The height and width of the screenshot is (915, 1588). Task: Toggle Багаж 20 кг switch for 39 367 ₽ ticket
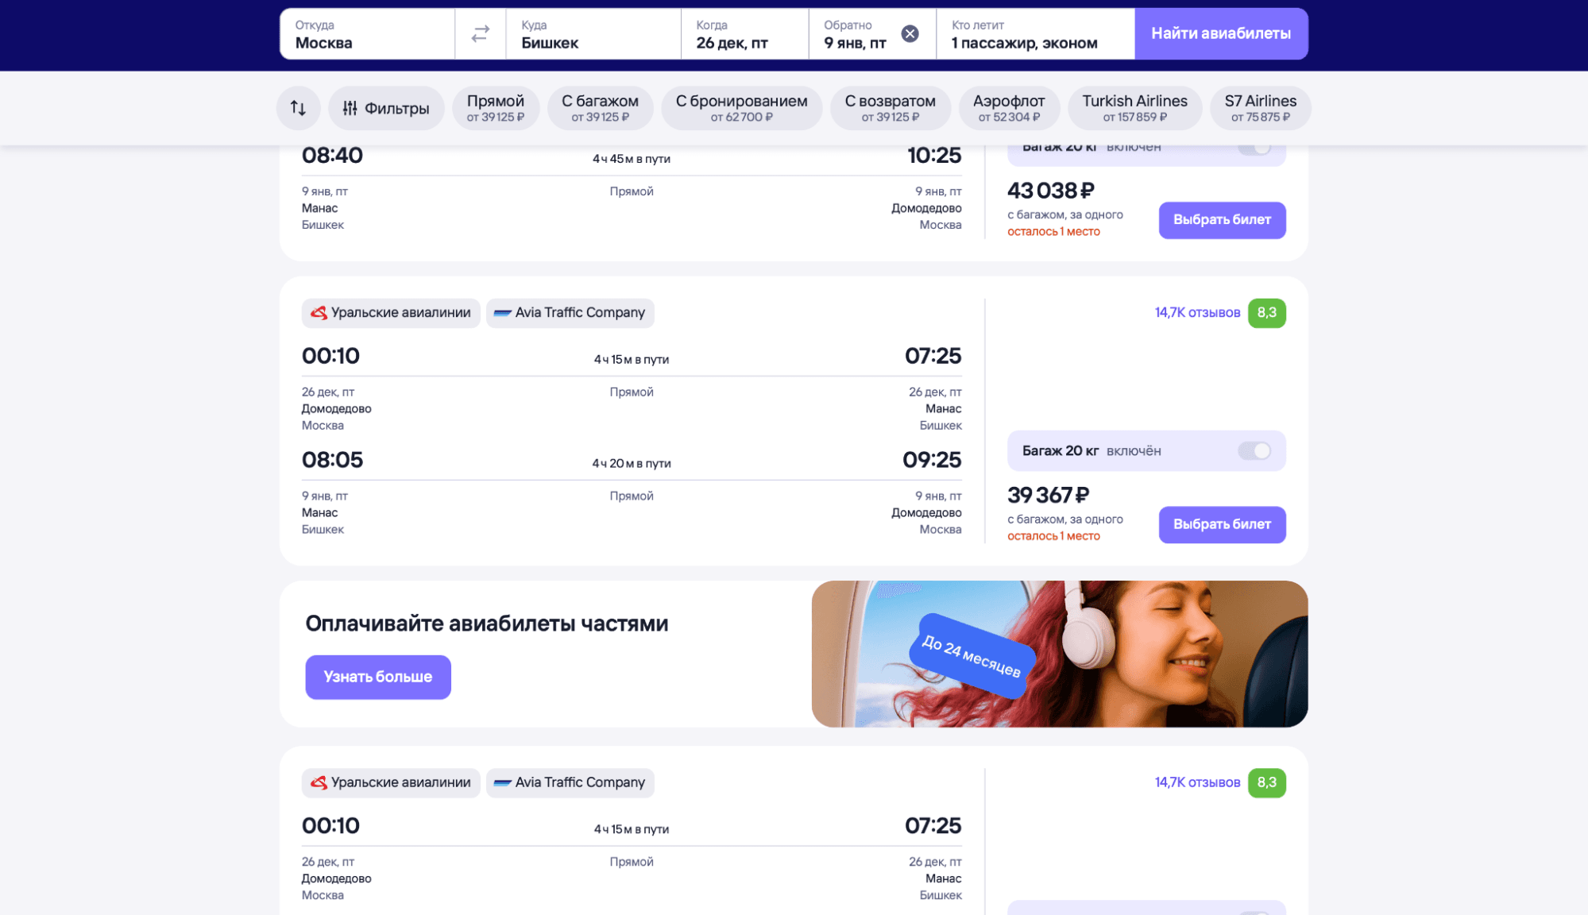click(x=1254, y=451)
